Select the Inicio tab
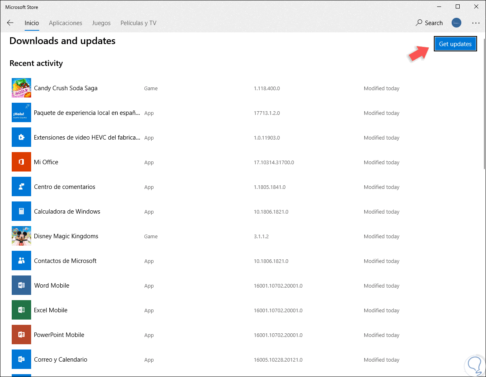 (32, 23)
